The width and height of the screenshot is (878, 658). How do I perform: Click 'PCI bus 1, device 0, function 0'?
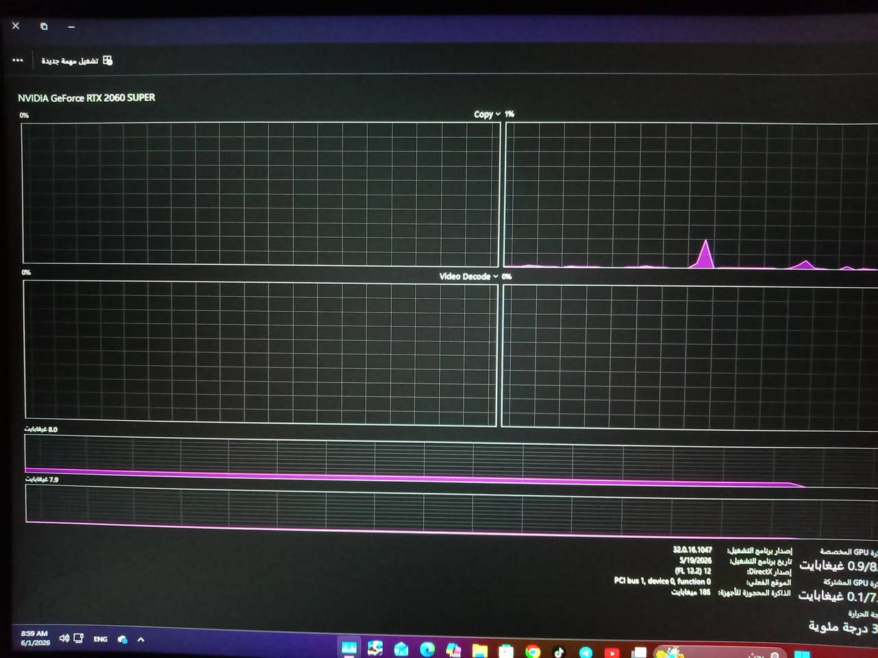coord(662,581)
